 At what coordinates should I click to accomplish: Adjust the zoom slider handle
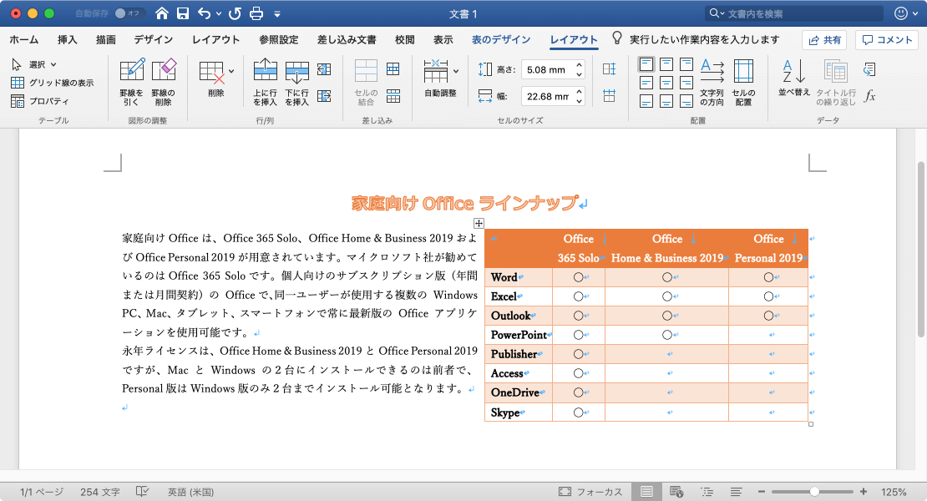coord(814,492)
